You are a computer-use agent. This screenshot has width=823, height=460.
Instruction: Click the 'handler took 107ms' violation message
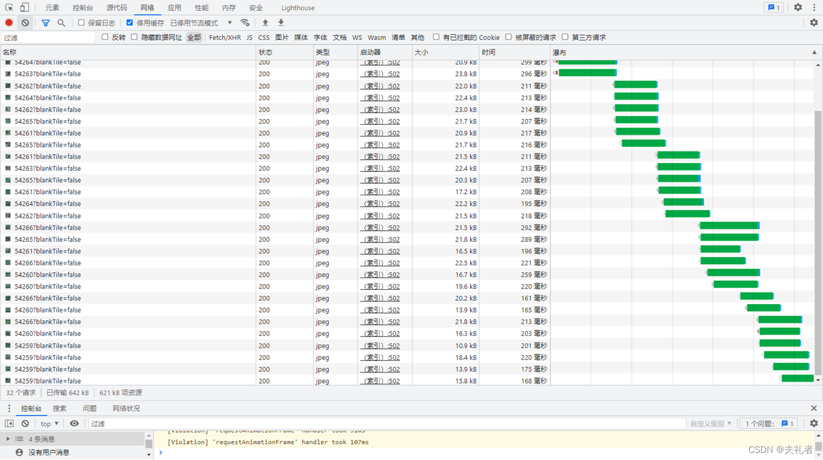pos(268,442)
